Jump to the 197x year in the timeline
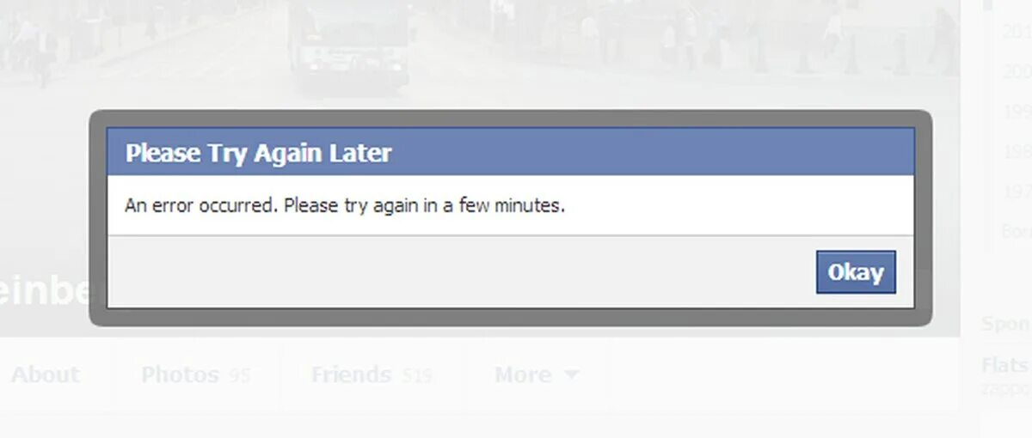 [x=1017, y=191]
